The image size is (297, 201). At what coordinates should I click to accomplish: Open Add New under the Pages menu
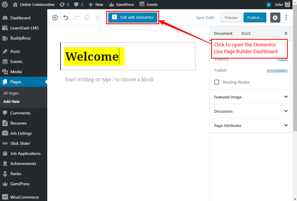(x=11, y=101)
